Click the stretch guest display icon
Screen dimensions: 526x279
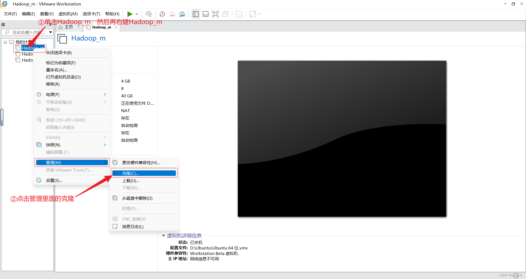click(x=253, y=14)
